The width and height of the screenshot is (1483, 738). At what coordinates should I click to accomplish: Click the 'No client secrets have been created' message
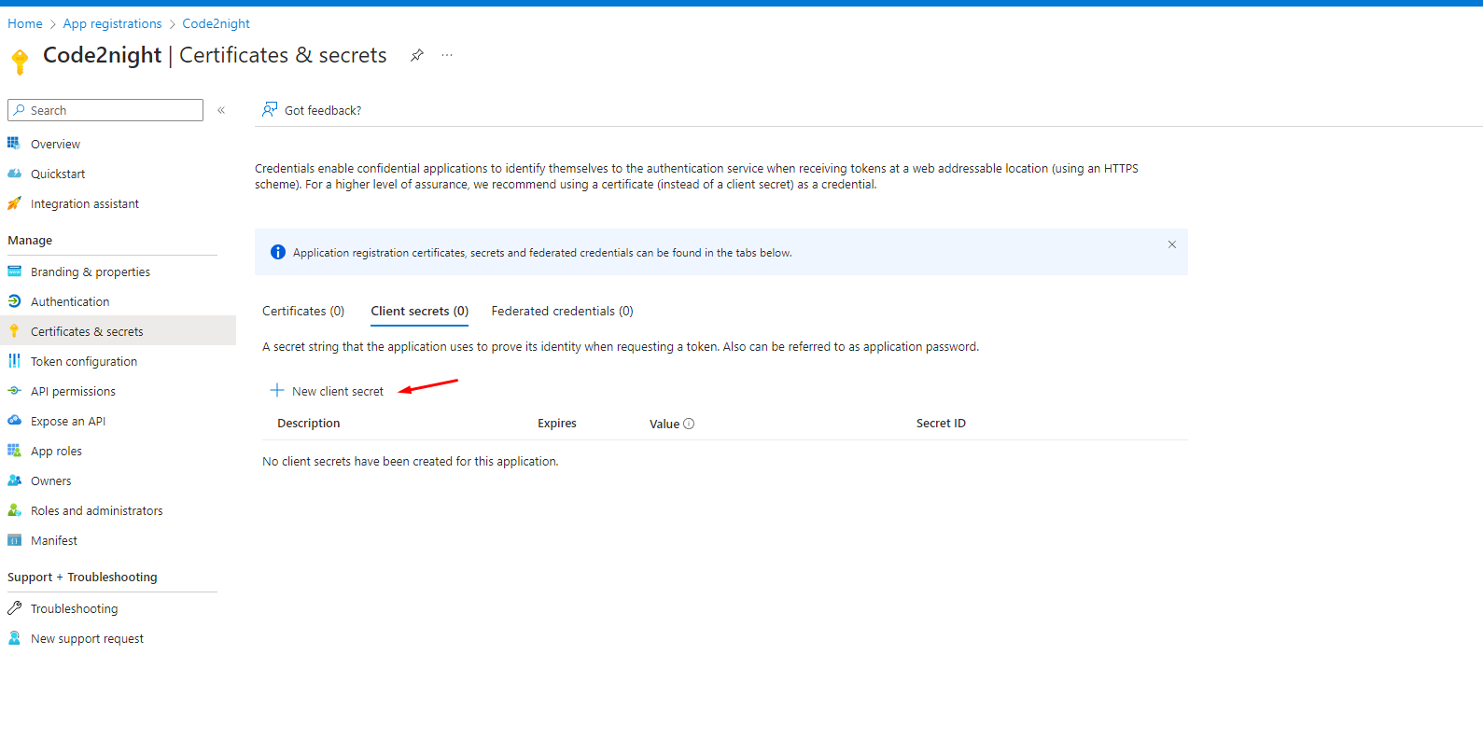411,461
